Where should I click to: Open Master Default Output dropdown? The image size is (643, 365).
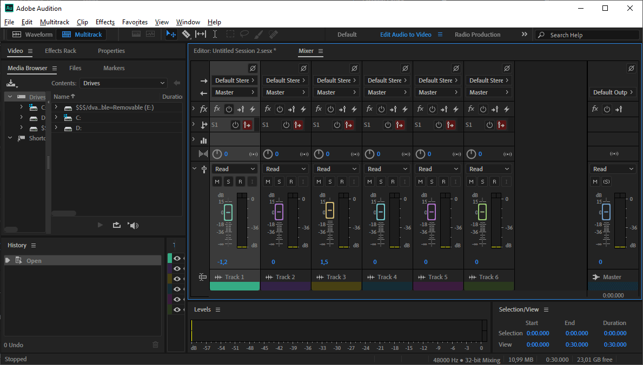pyautogui.click(x=613, y=92)
